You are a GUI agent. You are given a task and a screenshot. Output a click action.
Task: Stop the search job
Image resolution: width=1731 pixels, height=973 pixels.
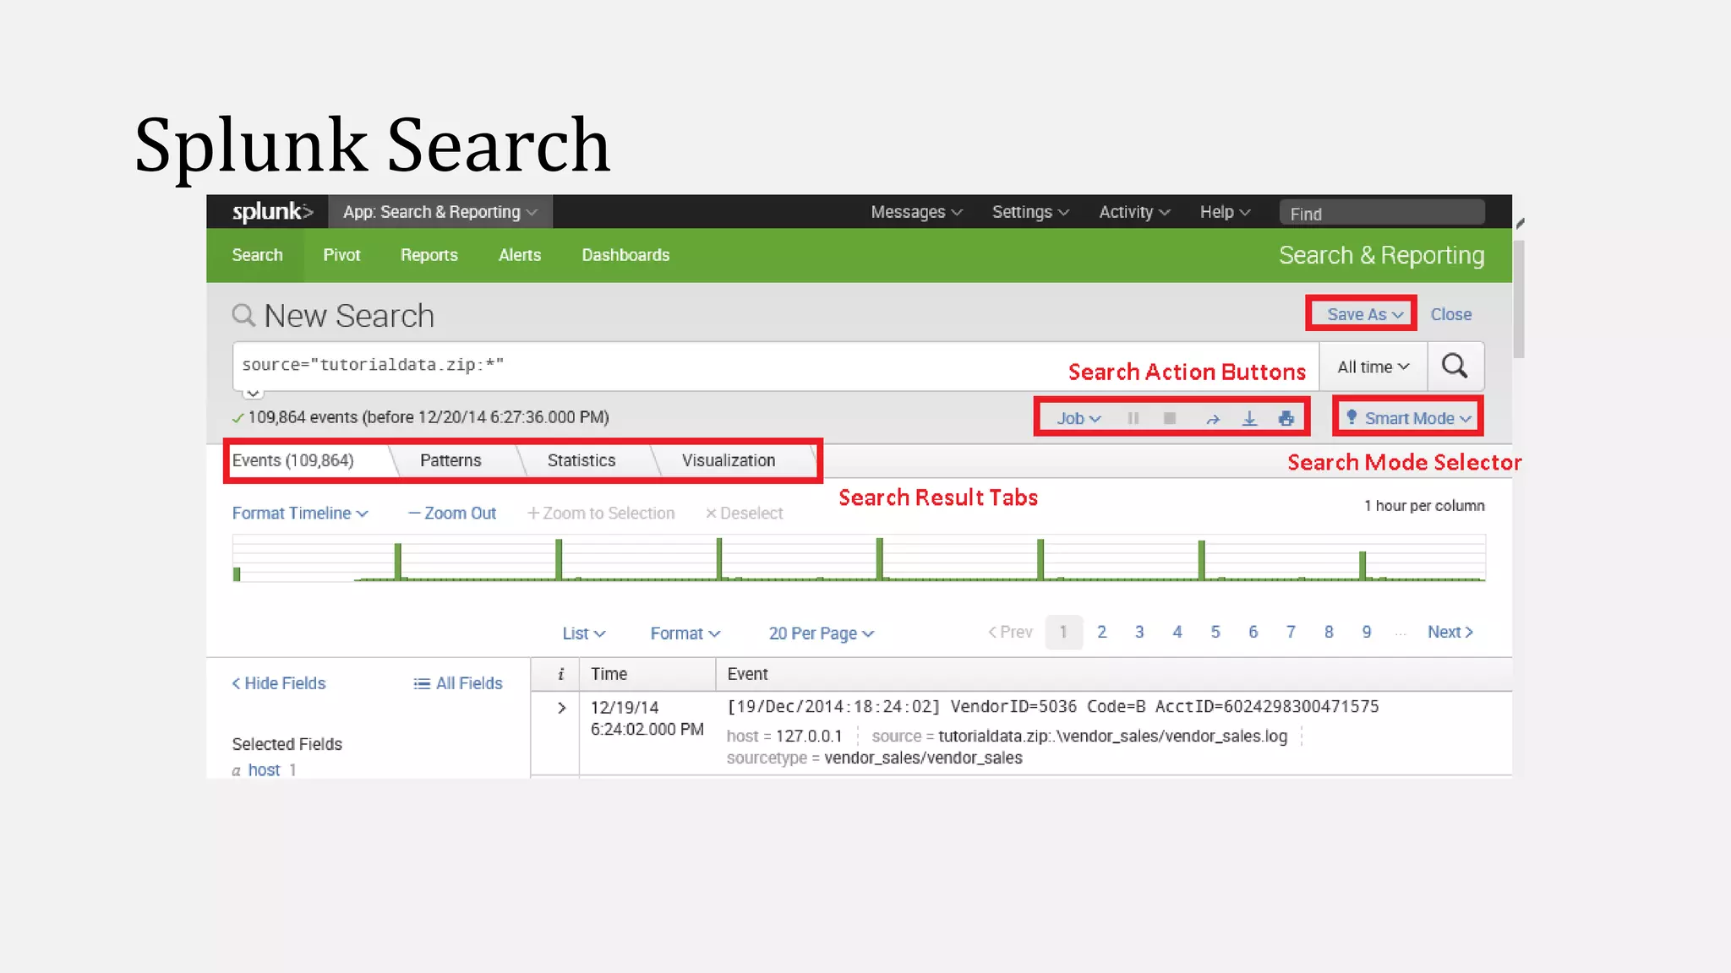pyautogui.click(x=1170, y=418)
